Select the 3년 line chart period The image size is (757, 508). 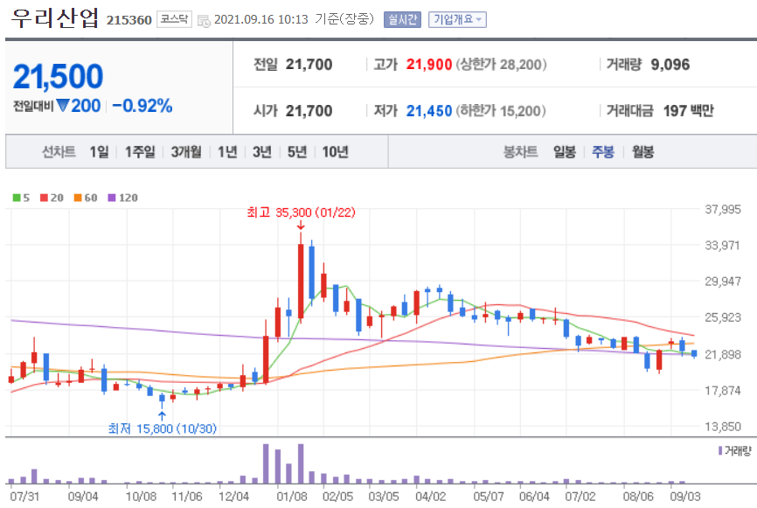pyautogui.click(x=262, y=152)
